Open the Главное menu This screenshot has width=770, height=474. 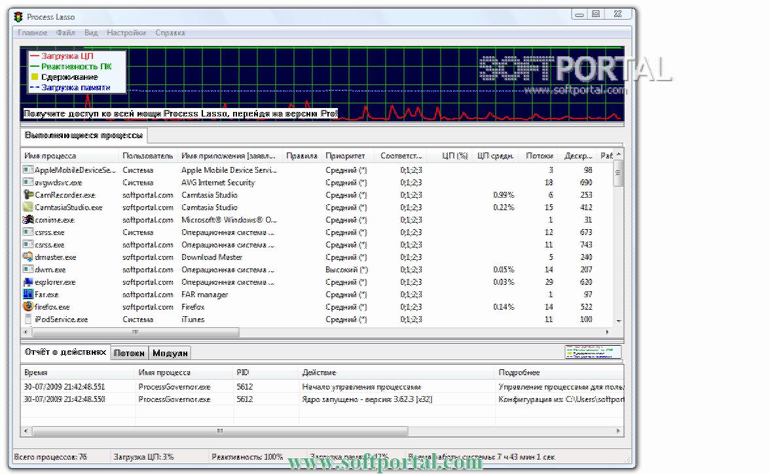[33, 33]
